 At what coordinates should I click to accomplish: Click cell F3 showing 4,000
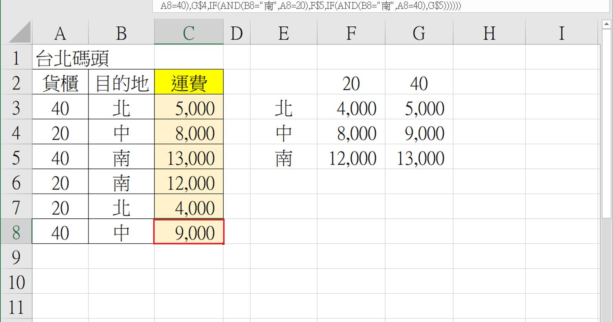(351, 108)
